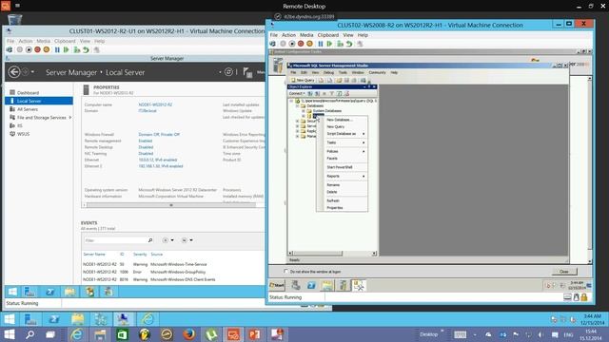The image size is (609, 342).
Task: Collapse the server root node in Object Explorer
Action: pyautogui.click(x=291, y=101)
